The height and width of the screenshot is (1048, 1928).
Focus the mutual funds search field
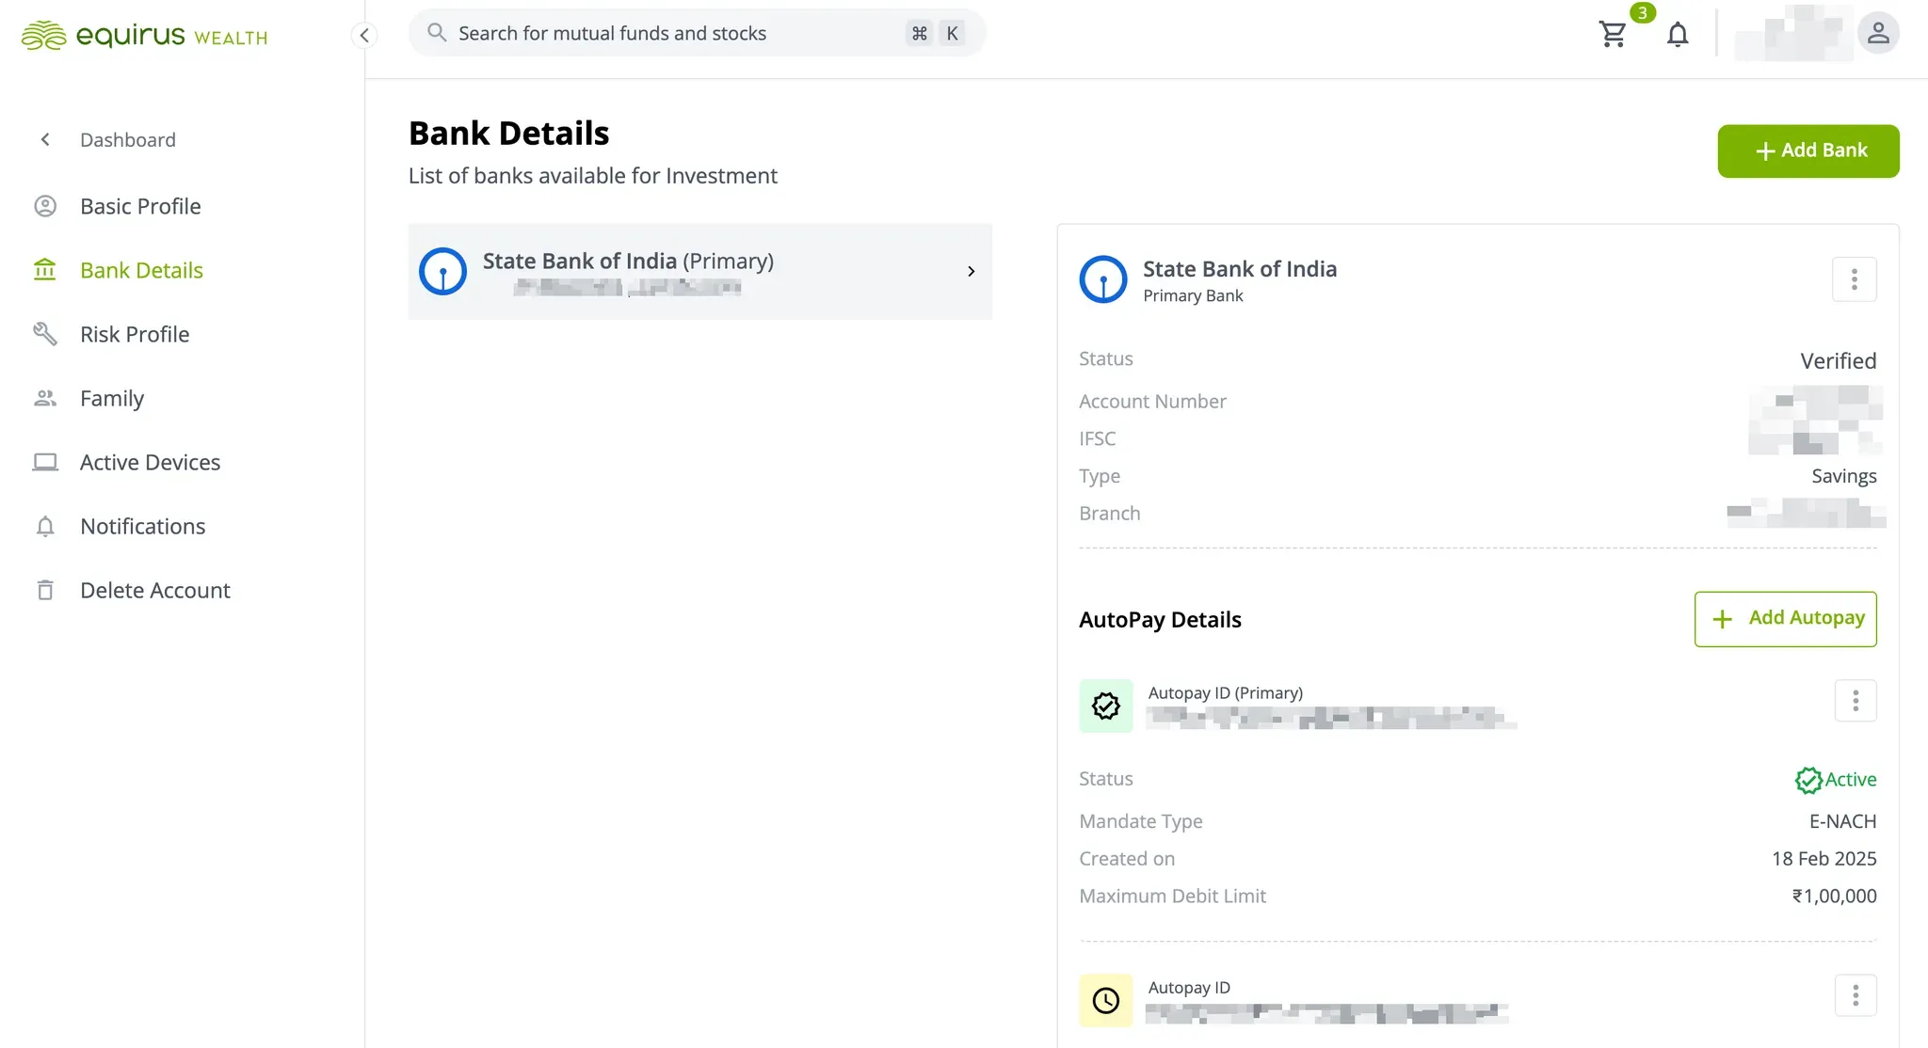pyautogui.click(x=698, y=33)
